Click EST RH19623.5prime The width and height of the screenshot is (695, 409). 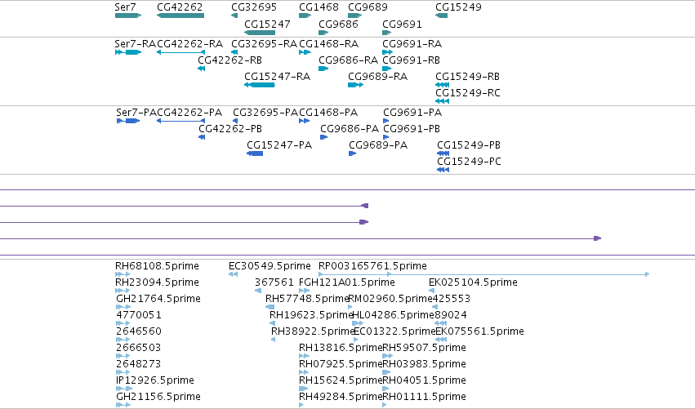[x=272, y=323]
